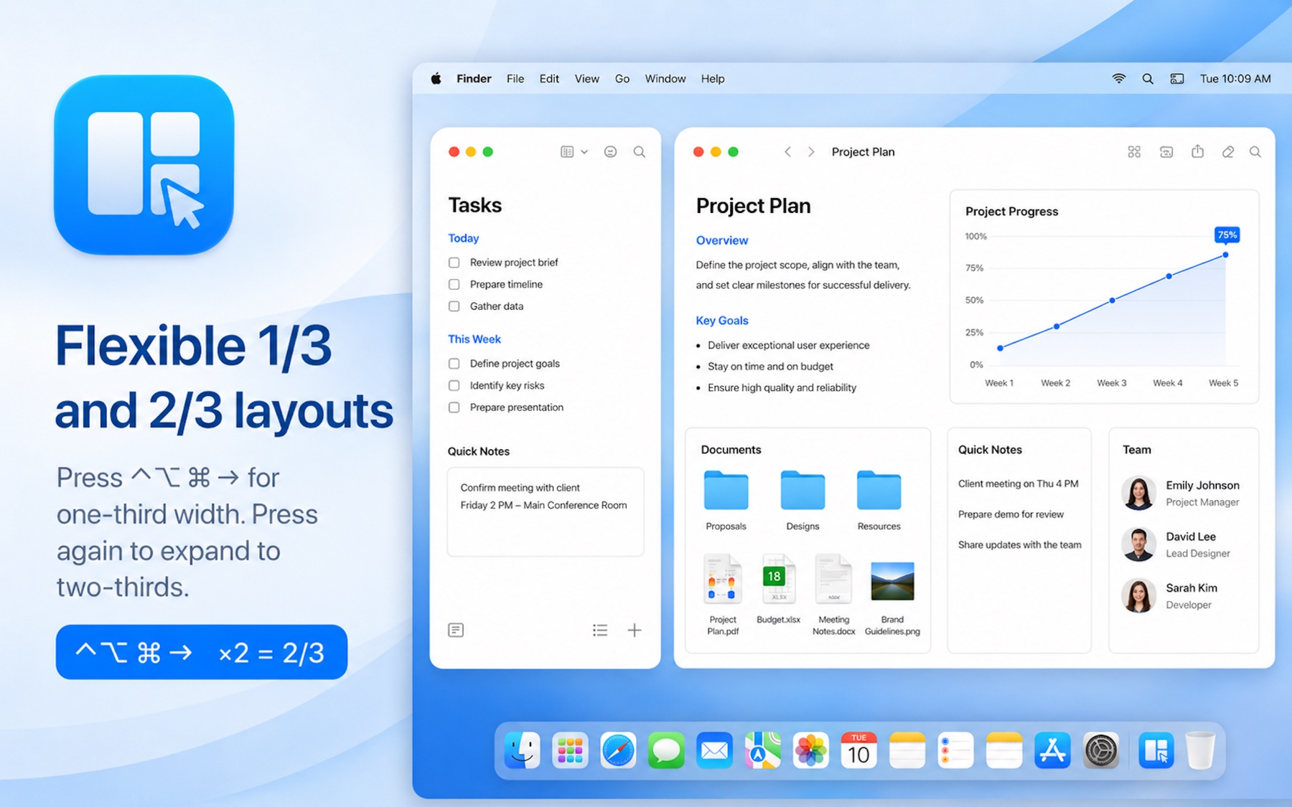
Task: Go forward in Project Plan window
Action: click(x=811, y=152)
